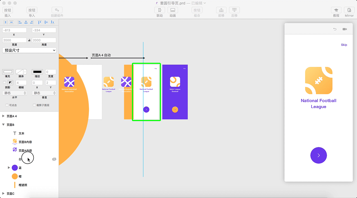Viewport: 357px width, 198px height.
Task: Open the 媒体 media dropdown arrow
Action: coord(25,72)
